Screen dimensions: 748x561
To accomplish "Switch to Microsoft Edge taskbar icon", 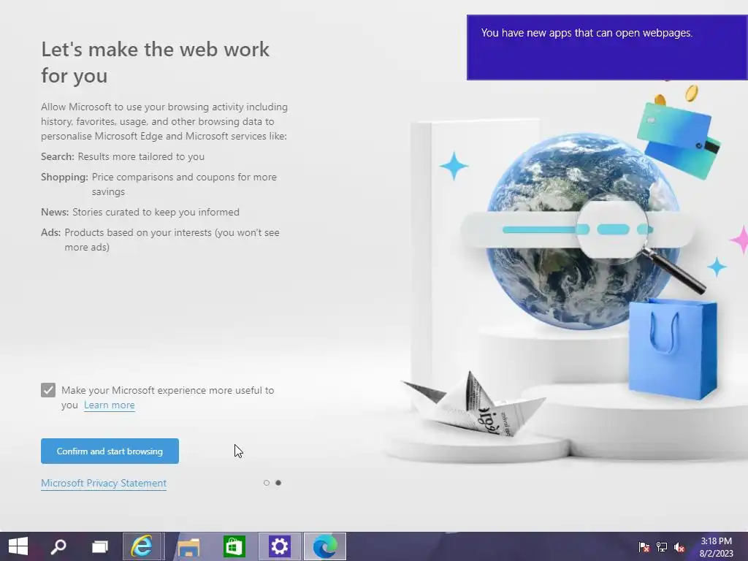I will (x=325, y=546).
